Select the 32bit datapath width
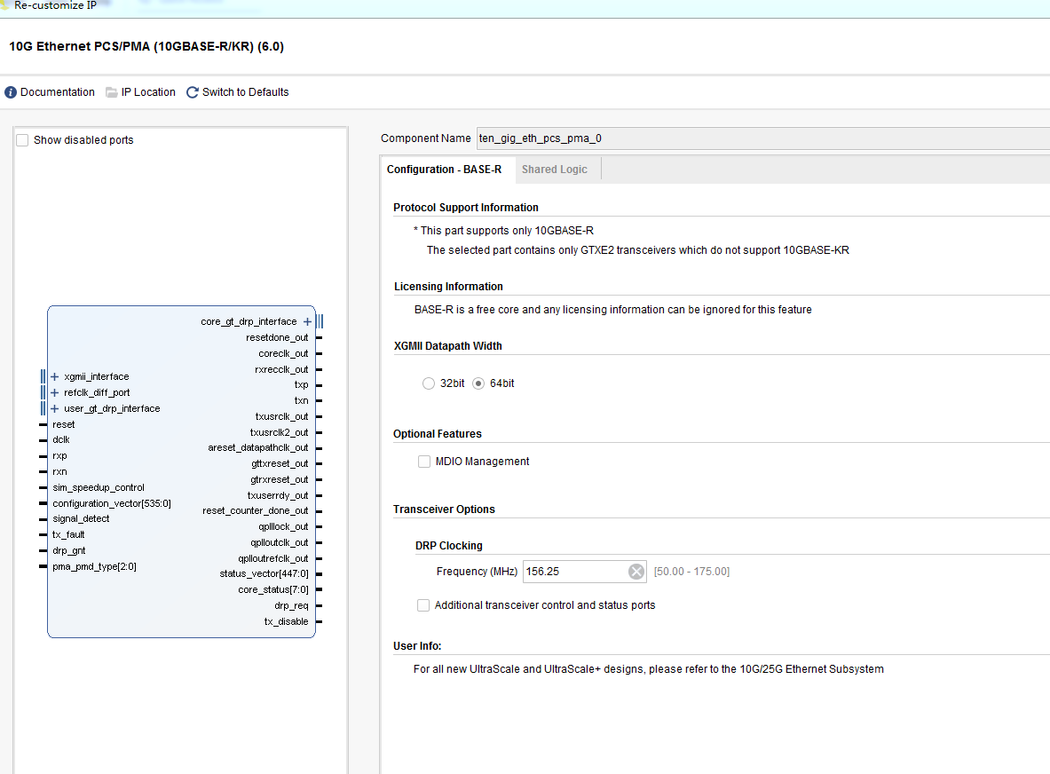1050x774 pixels. (x=429, y=383)
